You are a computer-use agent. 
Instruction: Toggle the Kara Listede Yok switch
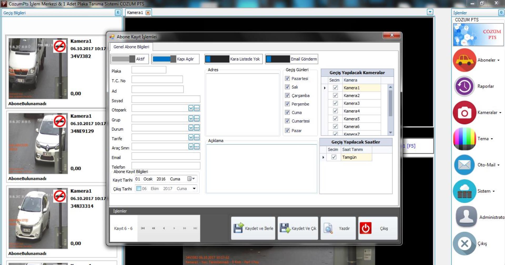point(217,59)
